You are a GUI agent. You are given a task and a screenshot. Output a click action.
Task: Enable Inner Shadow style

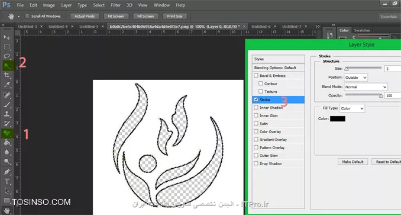256,108
